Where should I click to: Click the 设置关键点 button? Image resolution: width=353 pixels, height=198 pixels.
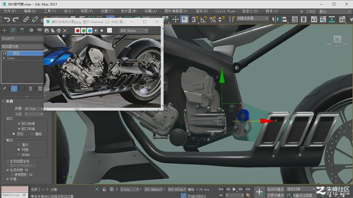click(x=275, y=195)
